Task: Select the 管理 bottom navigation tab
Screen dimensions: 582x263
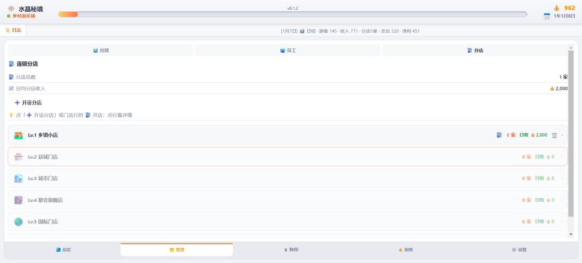Action: pos(177,250)
